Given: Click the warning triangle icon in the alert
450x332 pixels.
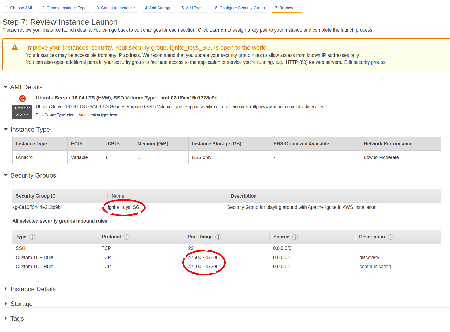Looking at the screenshot, I should (15, 48).
